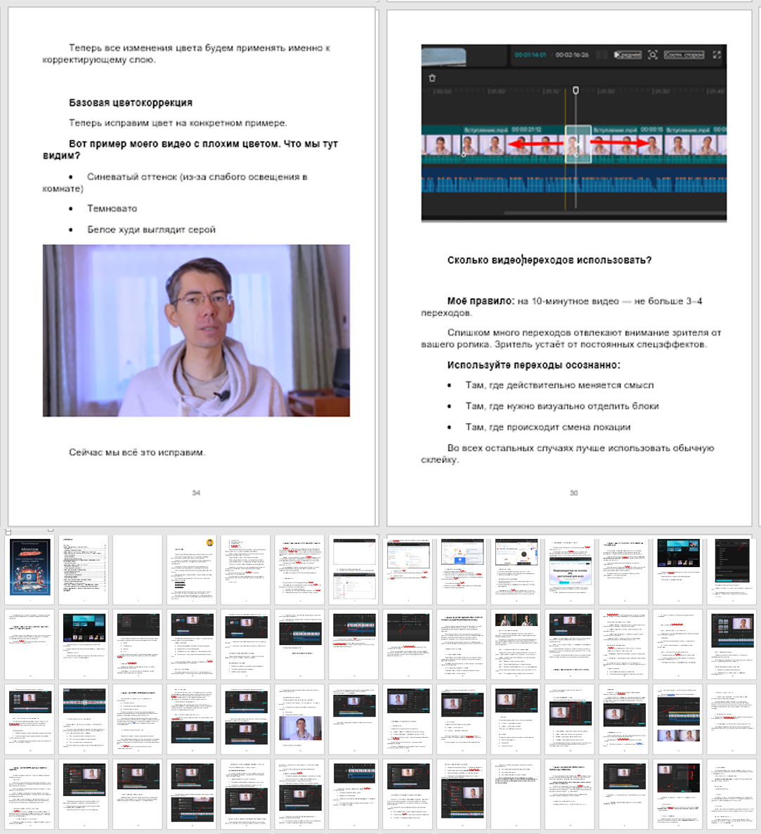Click the trash delete icon above the timeline

point(432,78)
